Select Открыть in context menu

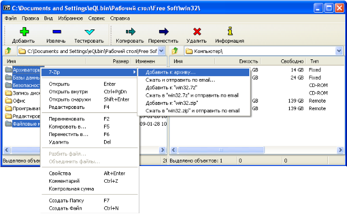[90, 84]
